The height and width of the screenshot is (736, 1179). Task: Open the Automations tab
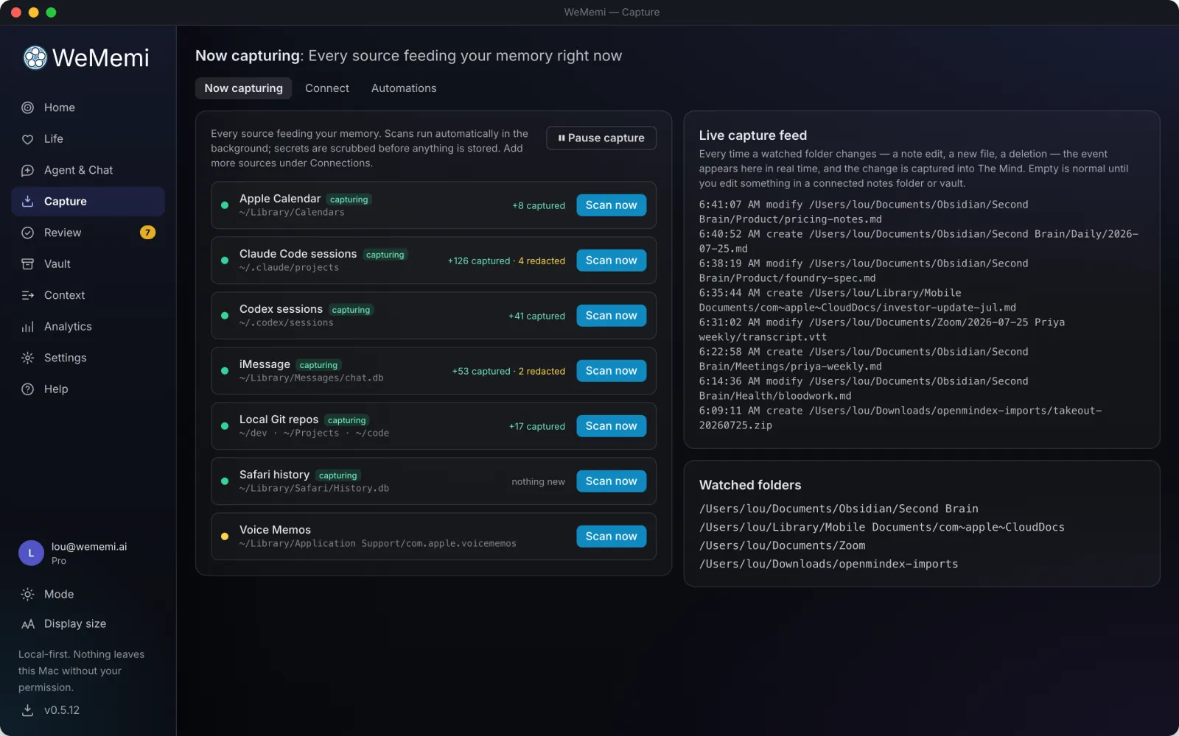click(x=404, y=88)
